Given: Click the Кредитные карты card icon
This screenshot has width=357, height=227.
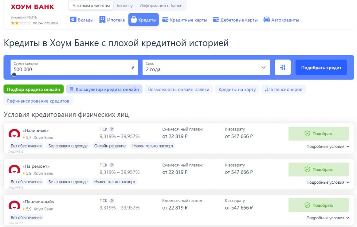Looking at the screenshot, I should point(165,20).
